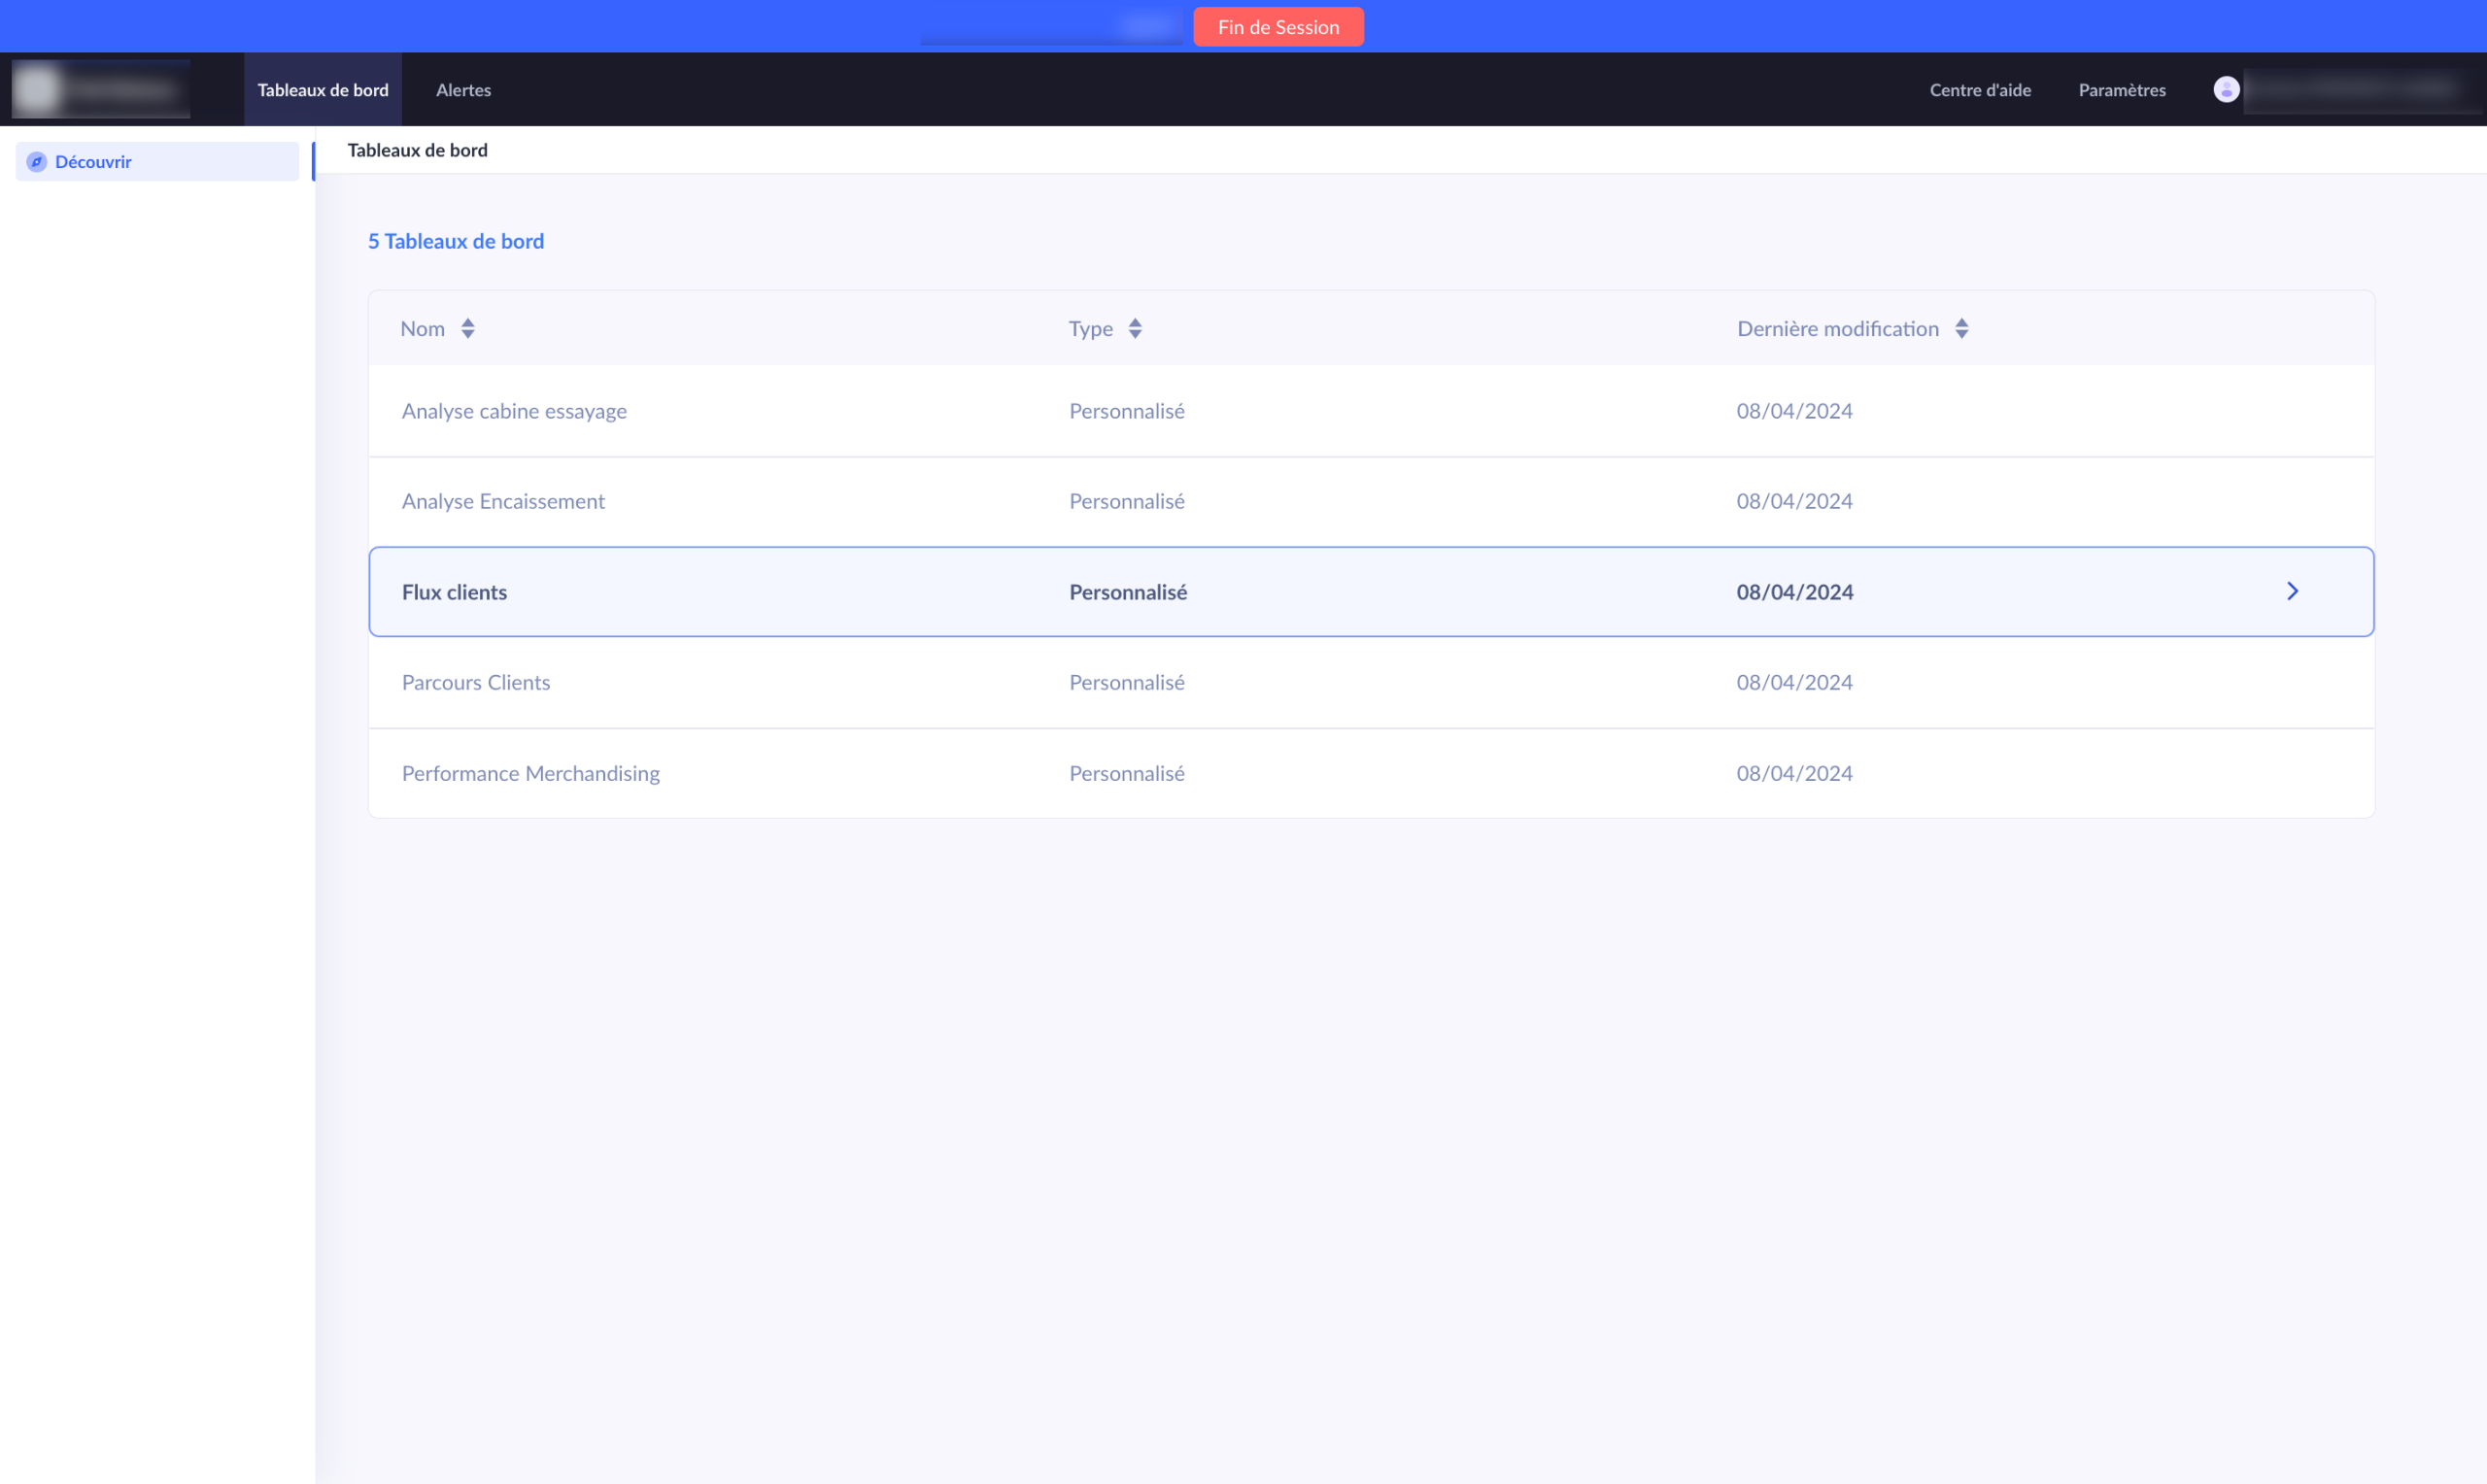
Task: Click the 5 Tableaux de bord heading
Action: pos(456,241)
